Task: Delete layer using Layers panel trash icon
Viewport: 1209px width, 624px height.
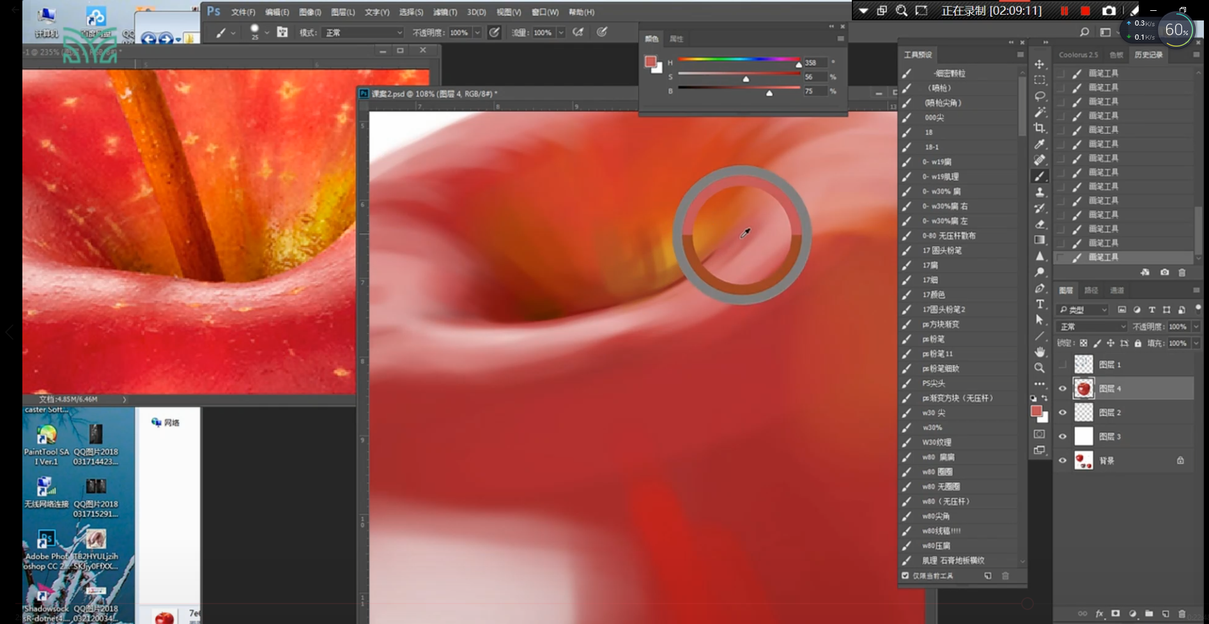Action: click(x=1182, y=614)
